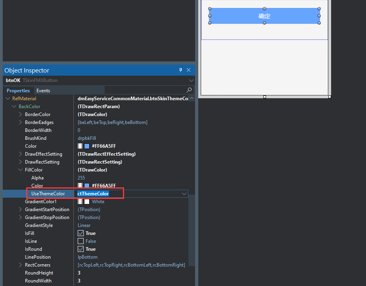This screenshot has width=366, height=286.
Task: Click the blue swatch in BackColor Color row
Action: (87, 146)
